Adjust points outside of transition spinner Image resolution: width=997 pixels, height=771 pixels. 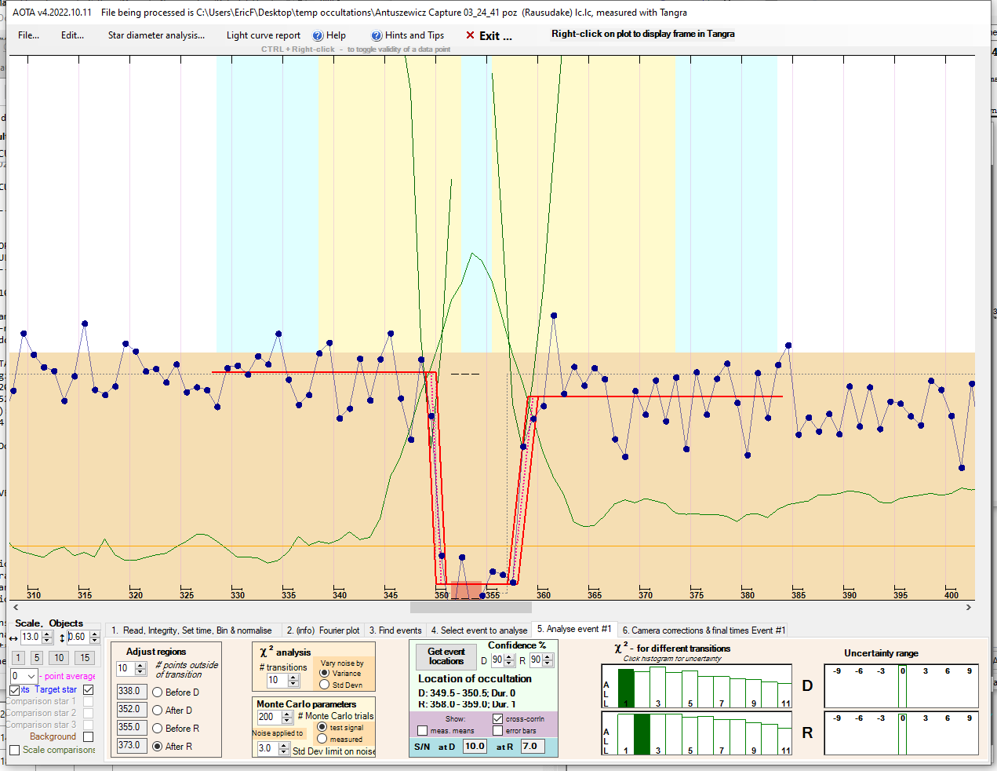pos(140,669)
